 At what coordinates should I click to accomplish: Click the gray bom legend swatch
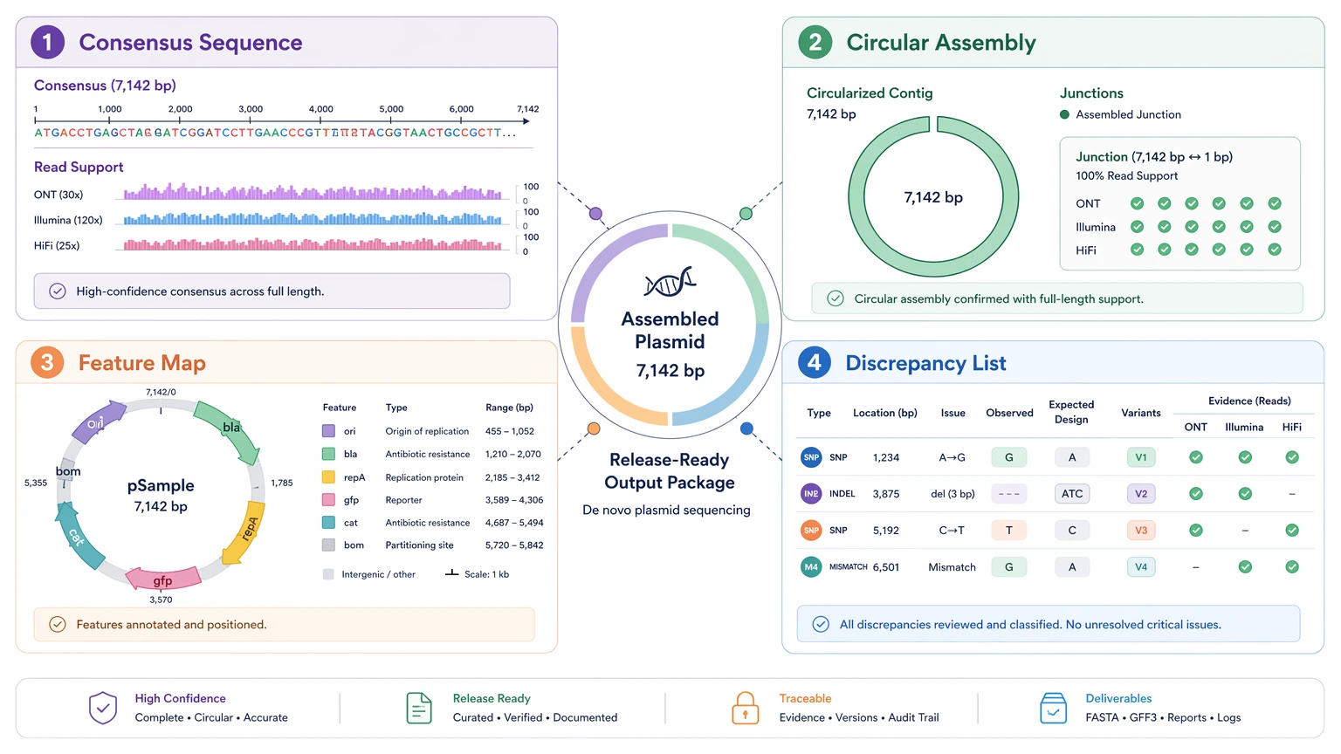coord(328,545)
